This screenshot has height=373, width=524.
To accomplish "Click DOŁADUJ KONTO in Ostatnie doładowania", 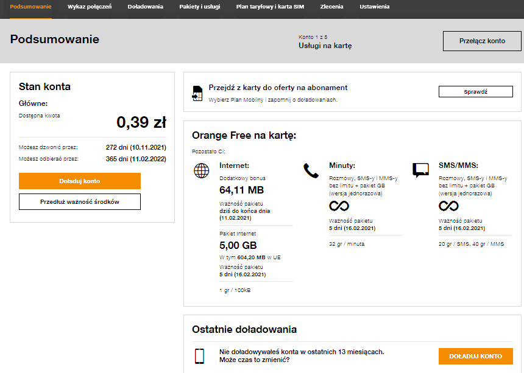I will click(475, 356).
